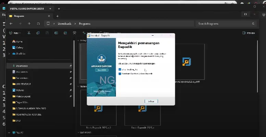This screenshot has height=137, width=266.
Task: Unpin Screenshots using its pin icon
Action: coord(71,78)
